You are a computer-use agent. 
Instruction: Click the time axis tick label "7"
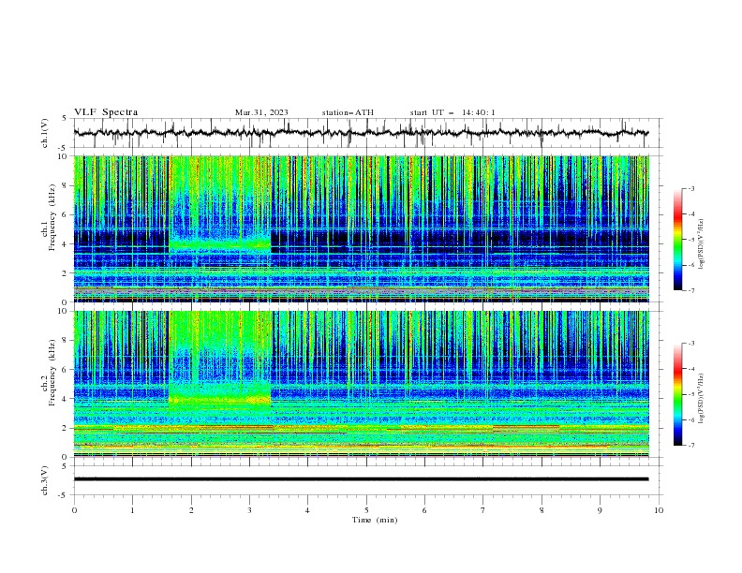point(483,510)
